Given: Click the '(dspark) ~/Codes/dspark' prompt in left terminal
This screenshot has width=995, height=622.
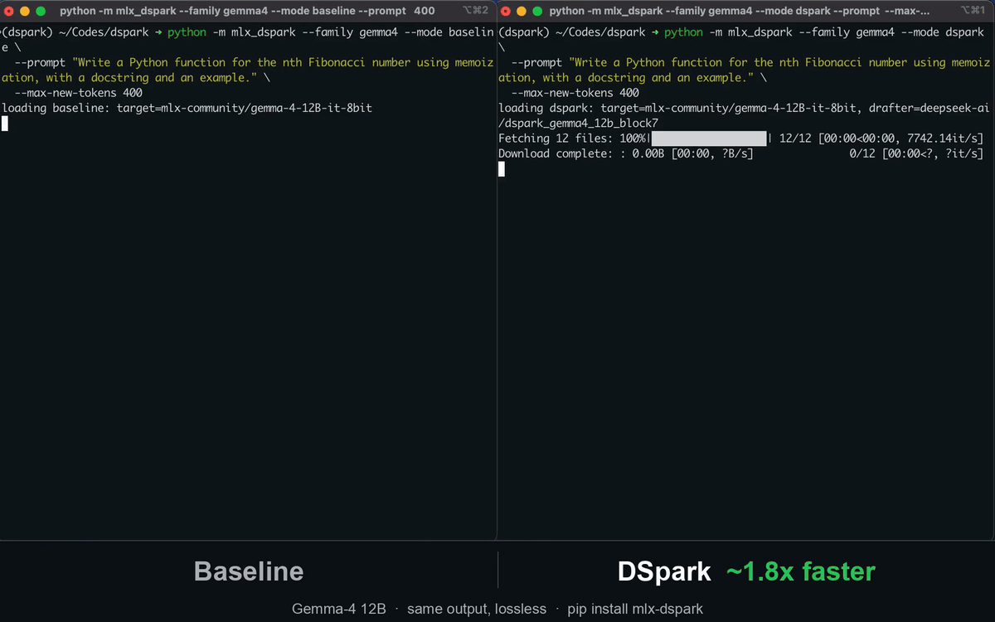Looking at the screenshot, I should [75, 32].
